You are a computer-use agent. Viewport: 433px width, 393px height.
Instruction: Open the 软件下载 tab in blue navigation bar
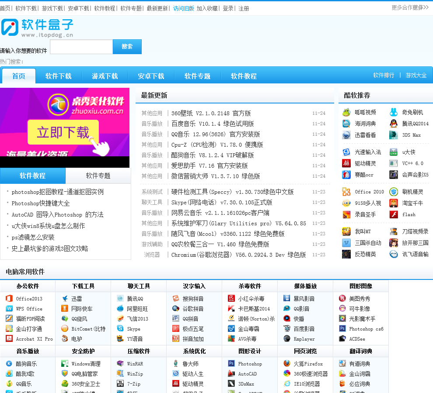[x=59, y=76]
